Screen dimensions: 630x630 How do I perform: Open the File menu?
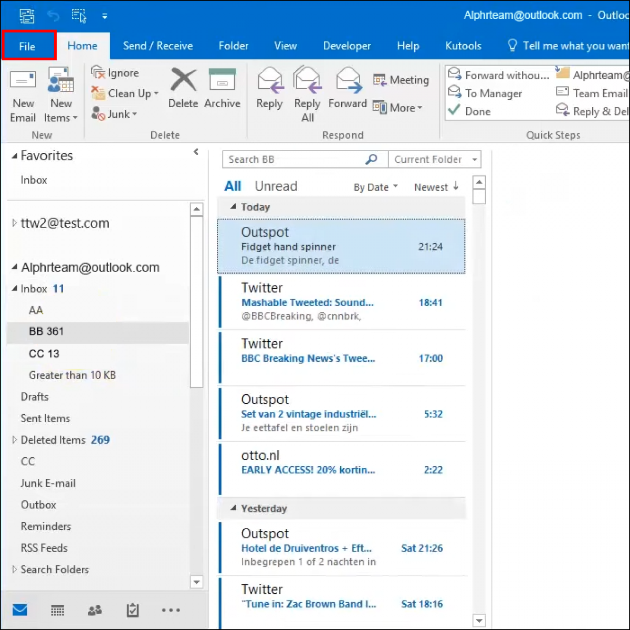27,46
